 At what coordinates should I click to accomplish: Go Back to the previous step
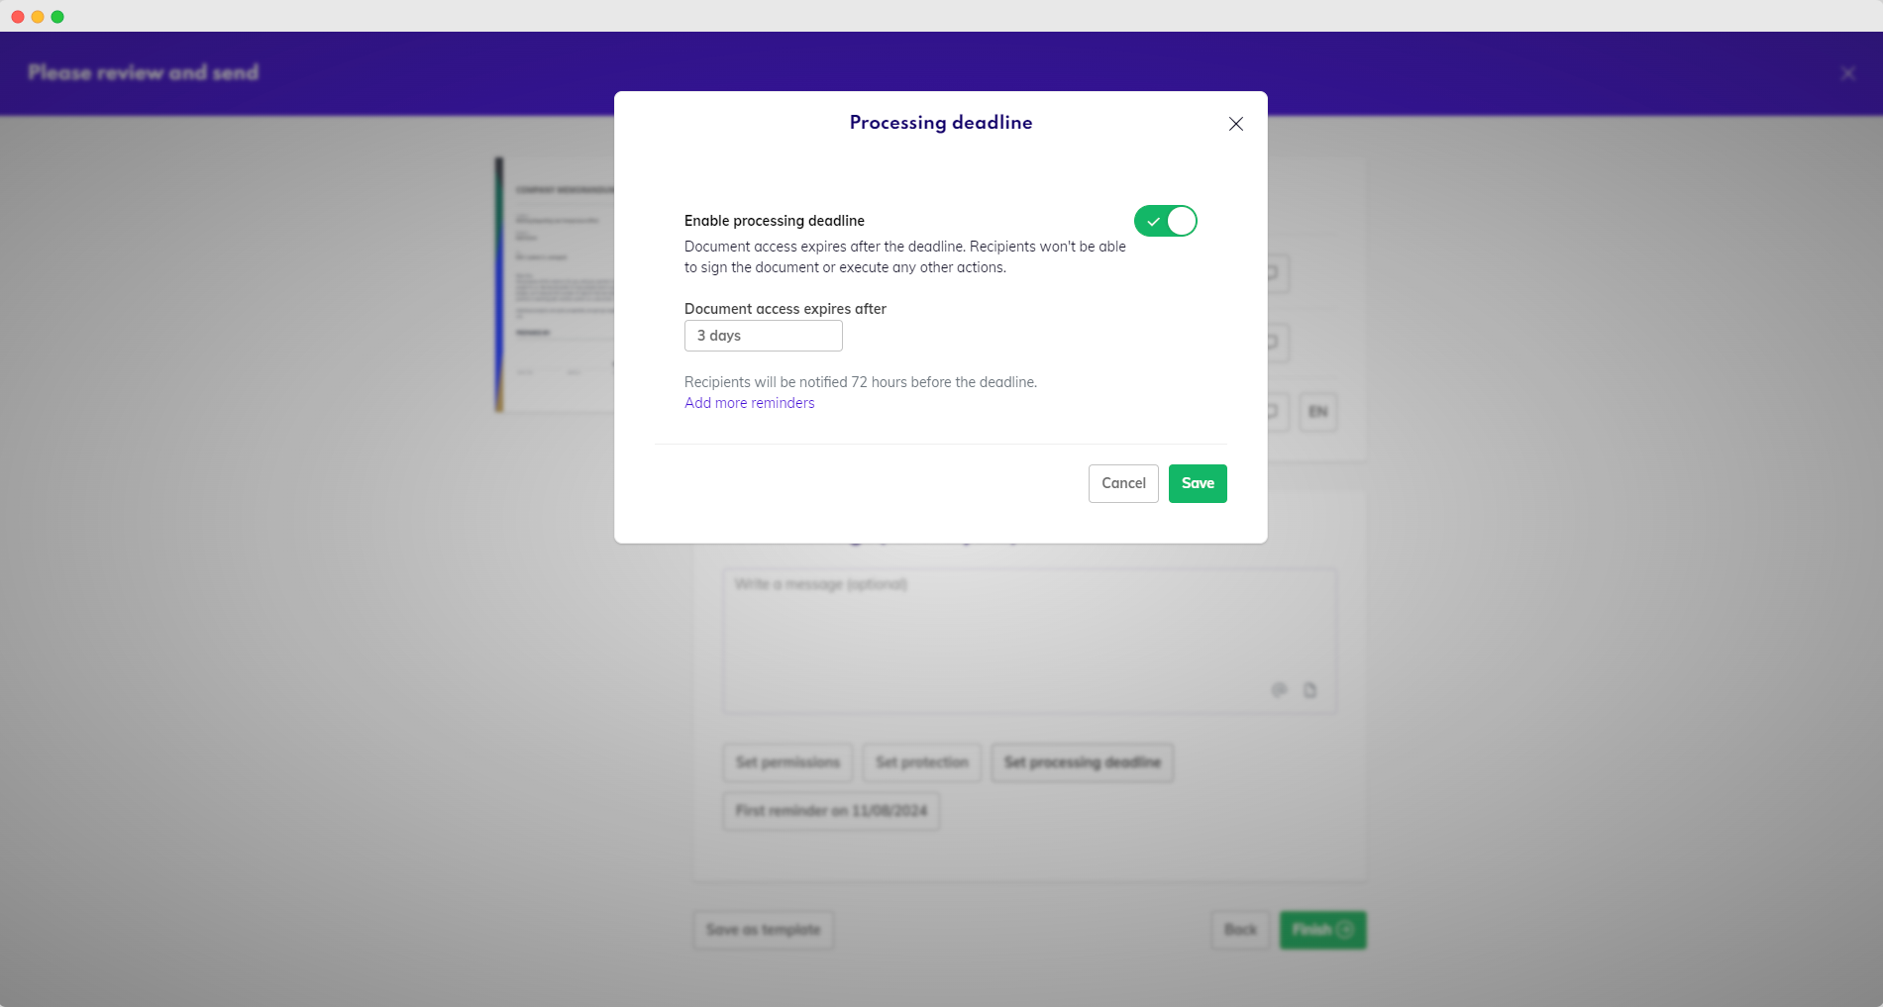click(x=1239, y=930)
